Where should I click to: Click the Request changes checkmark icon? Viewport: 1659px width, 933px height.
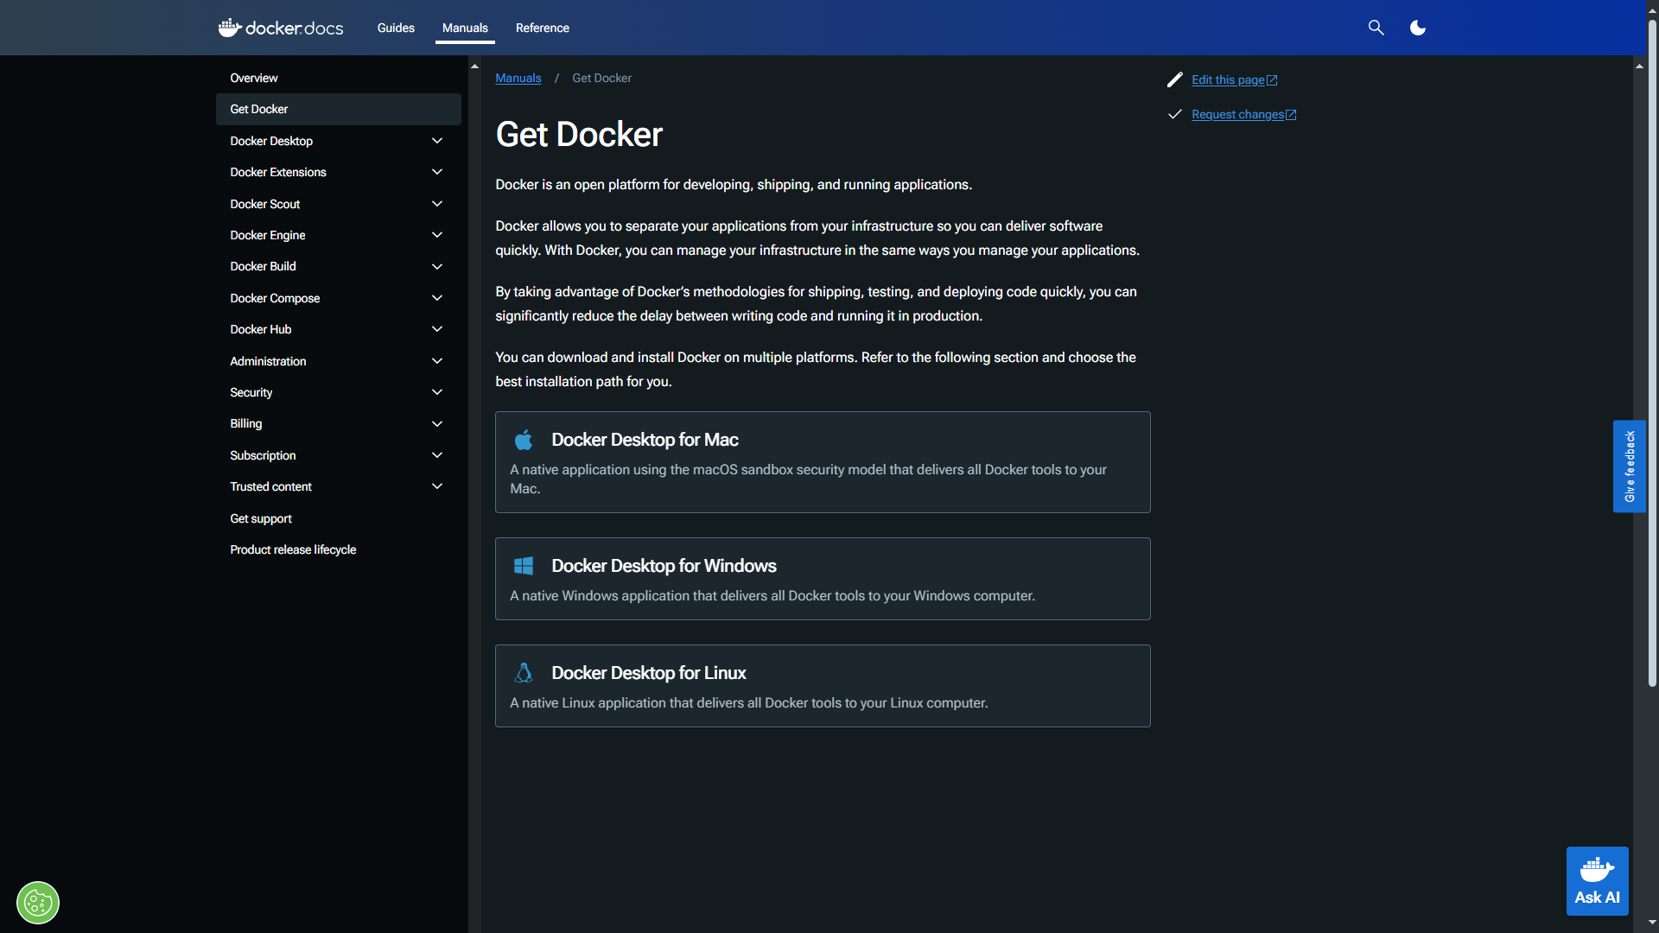tap(1175, 114)
